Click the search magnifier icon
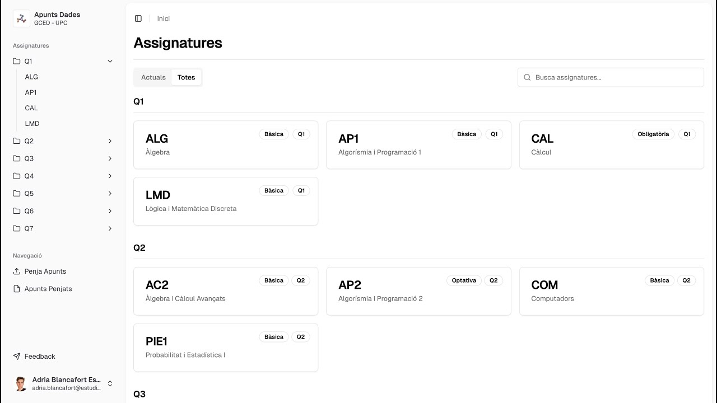The height and width of the screenshot is (403, 717). coord(527,77)
